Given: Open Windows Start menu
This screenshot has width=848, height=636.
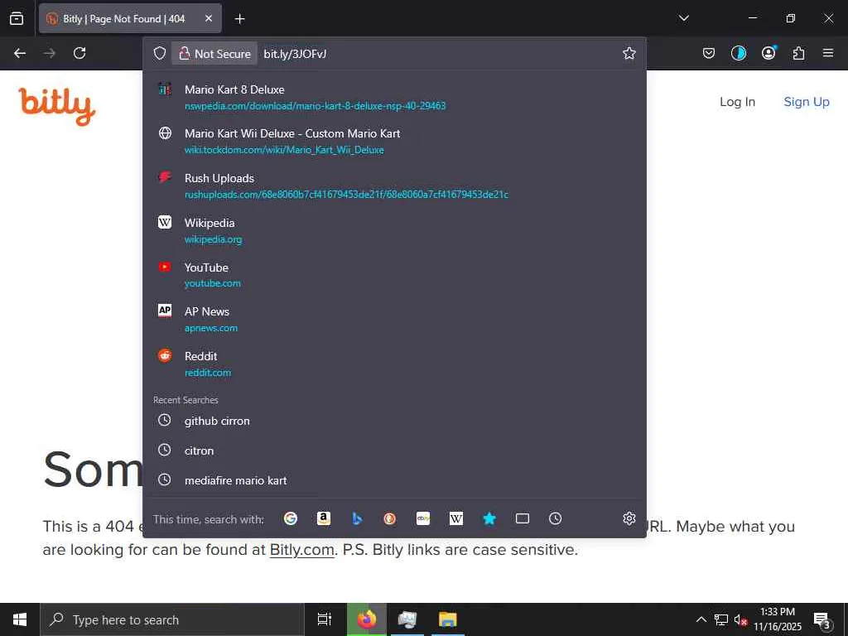Looking at the screenshot, I should click(20, 619).
